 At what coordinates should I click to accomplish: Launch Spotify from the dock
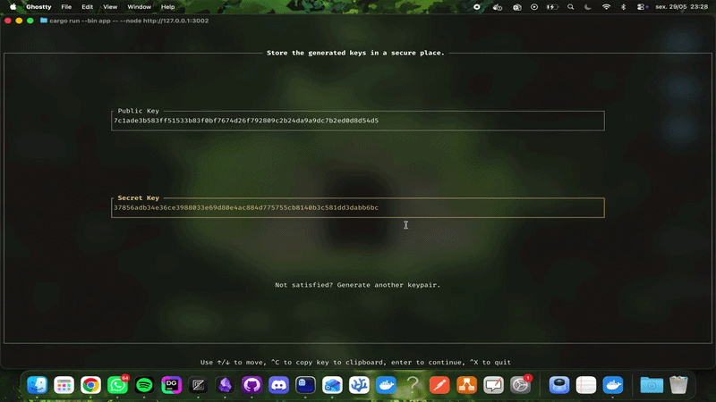pos(144,385)
